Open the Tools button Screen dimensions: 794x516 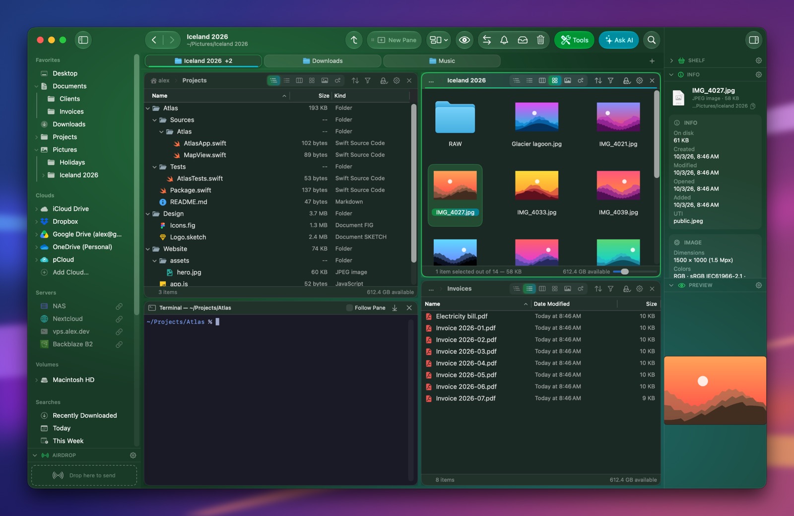pyautogui.click(x=575, y=40)
